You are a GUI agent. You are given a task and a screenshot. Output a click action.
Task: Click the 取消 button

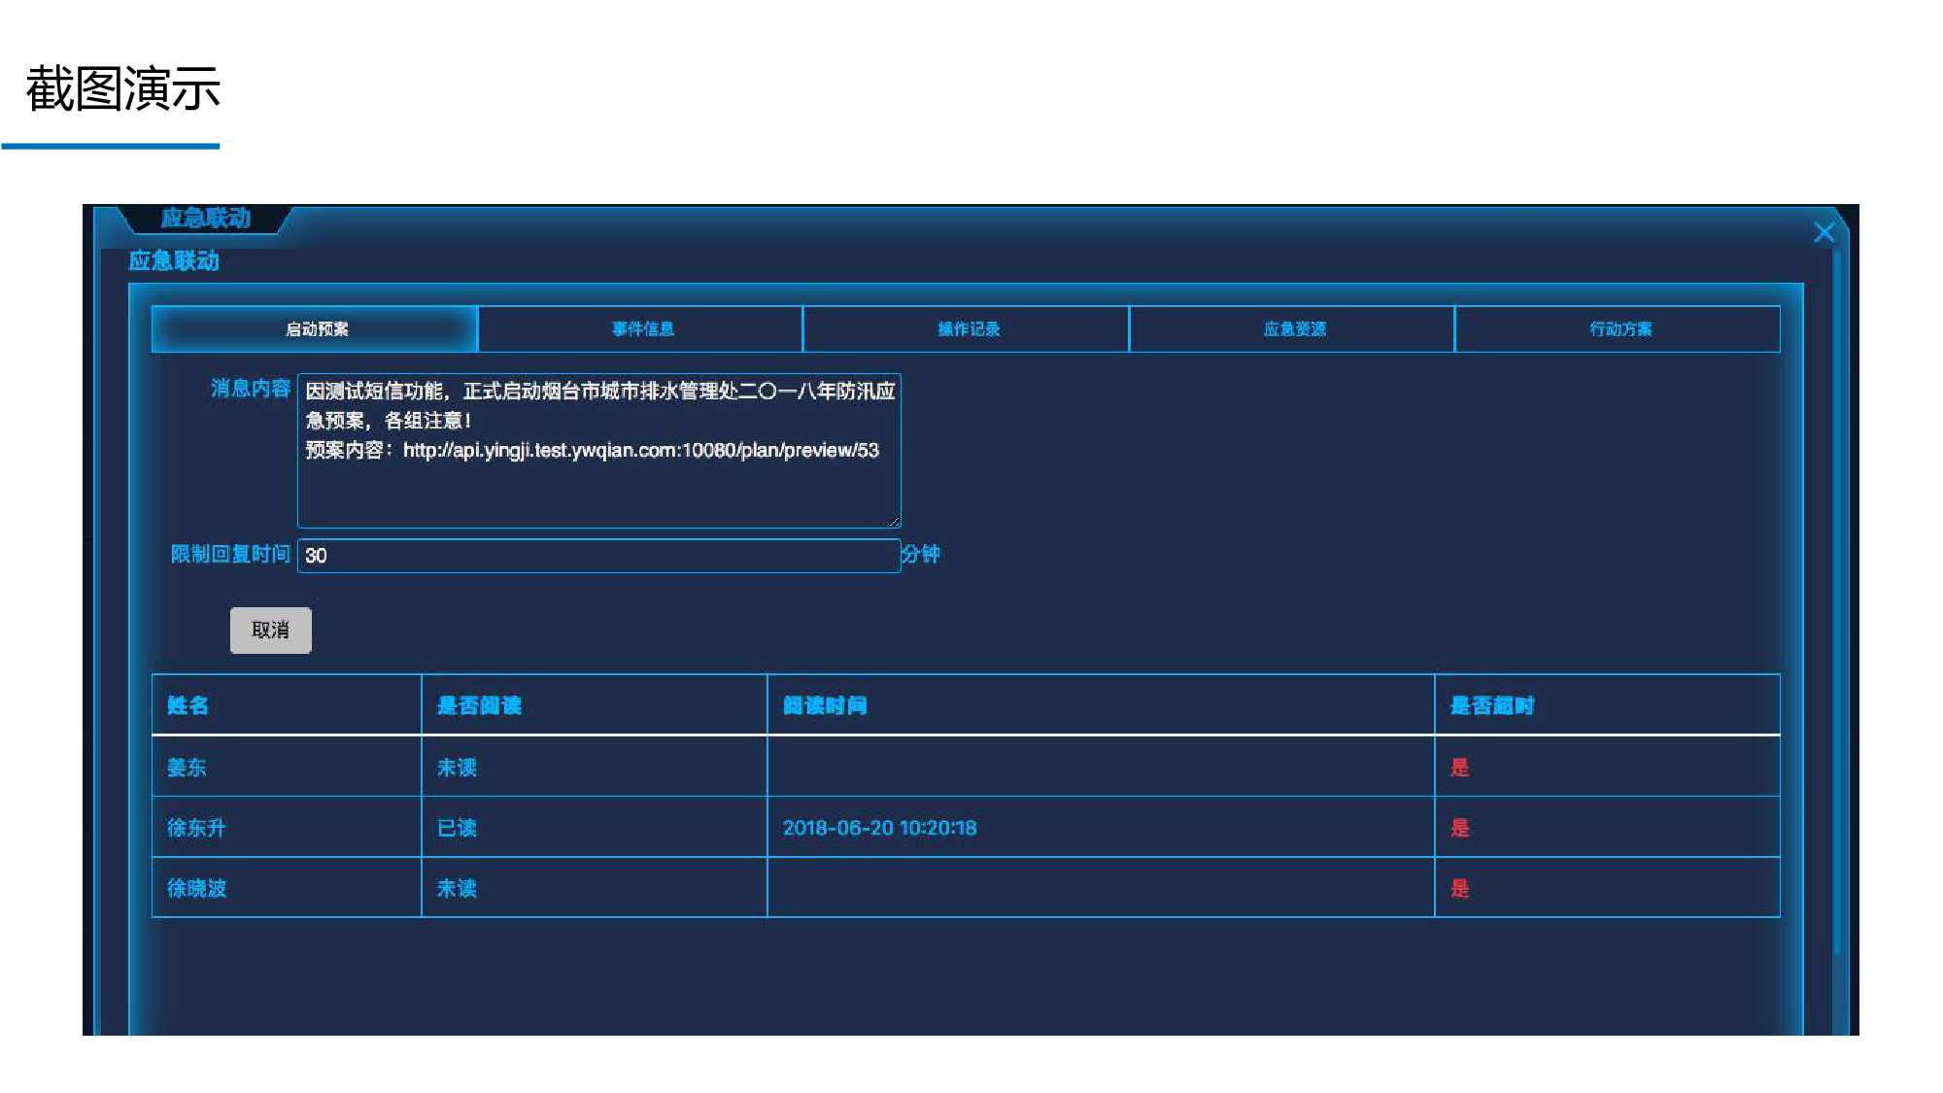(x=271, y=631)
